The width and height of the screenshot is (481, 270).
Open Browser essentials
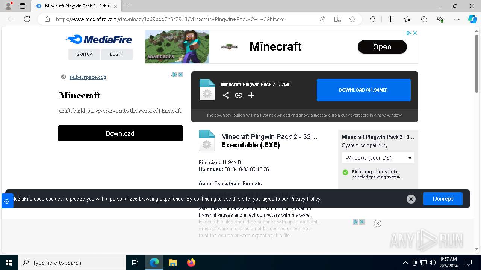440,19
